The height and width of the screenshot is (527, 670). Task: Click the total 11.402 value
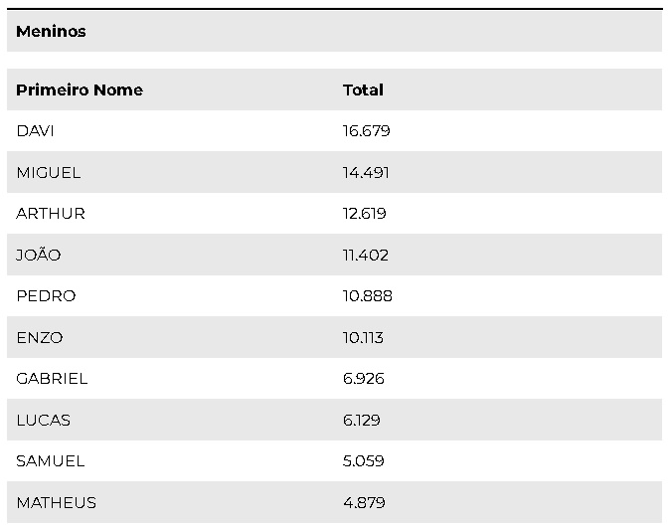click(x=365, y=255)
